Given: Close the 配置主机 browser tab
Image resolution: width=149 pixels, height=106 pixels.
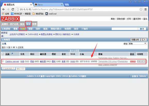Looking at the screenshot, I should (x=31, y=5).
